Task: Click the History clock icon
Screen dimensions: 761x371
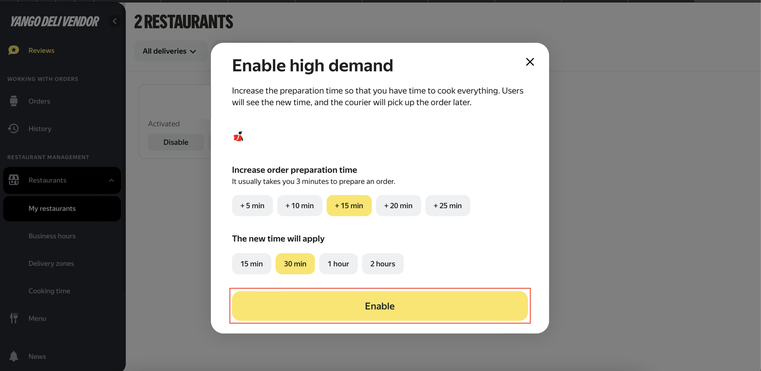Action: (x=13, y=128)
